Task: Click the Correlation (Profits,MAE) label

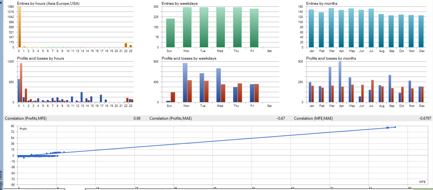Action: [171, 118]
